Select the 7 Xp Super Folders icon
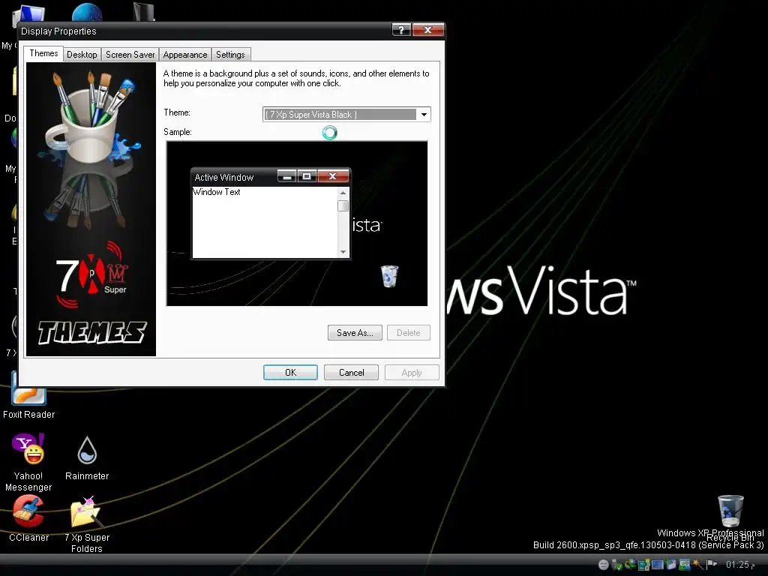768x576 pixels. (x=87, y=524)
